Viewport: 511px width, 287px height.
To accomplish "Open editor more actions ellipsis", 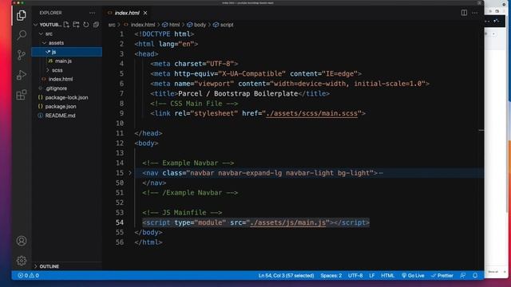I will click(475, 13).
